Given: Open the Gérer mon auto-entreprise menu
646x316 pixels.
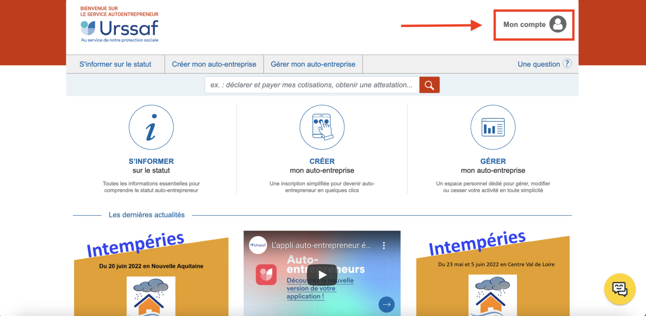Looking at the screenshot, I should (x=313, y=64).
